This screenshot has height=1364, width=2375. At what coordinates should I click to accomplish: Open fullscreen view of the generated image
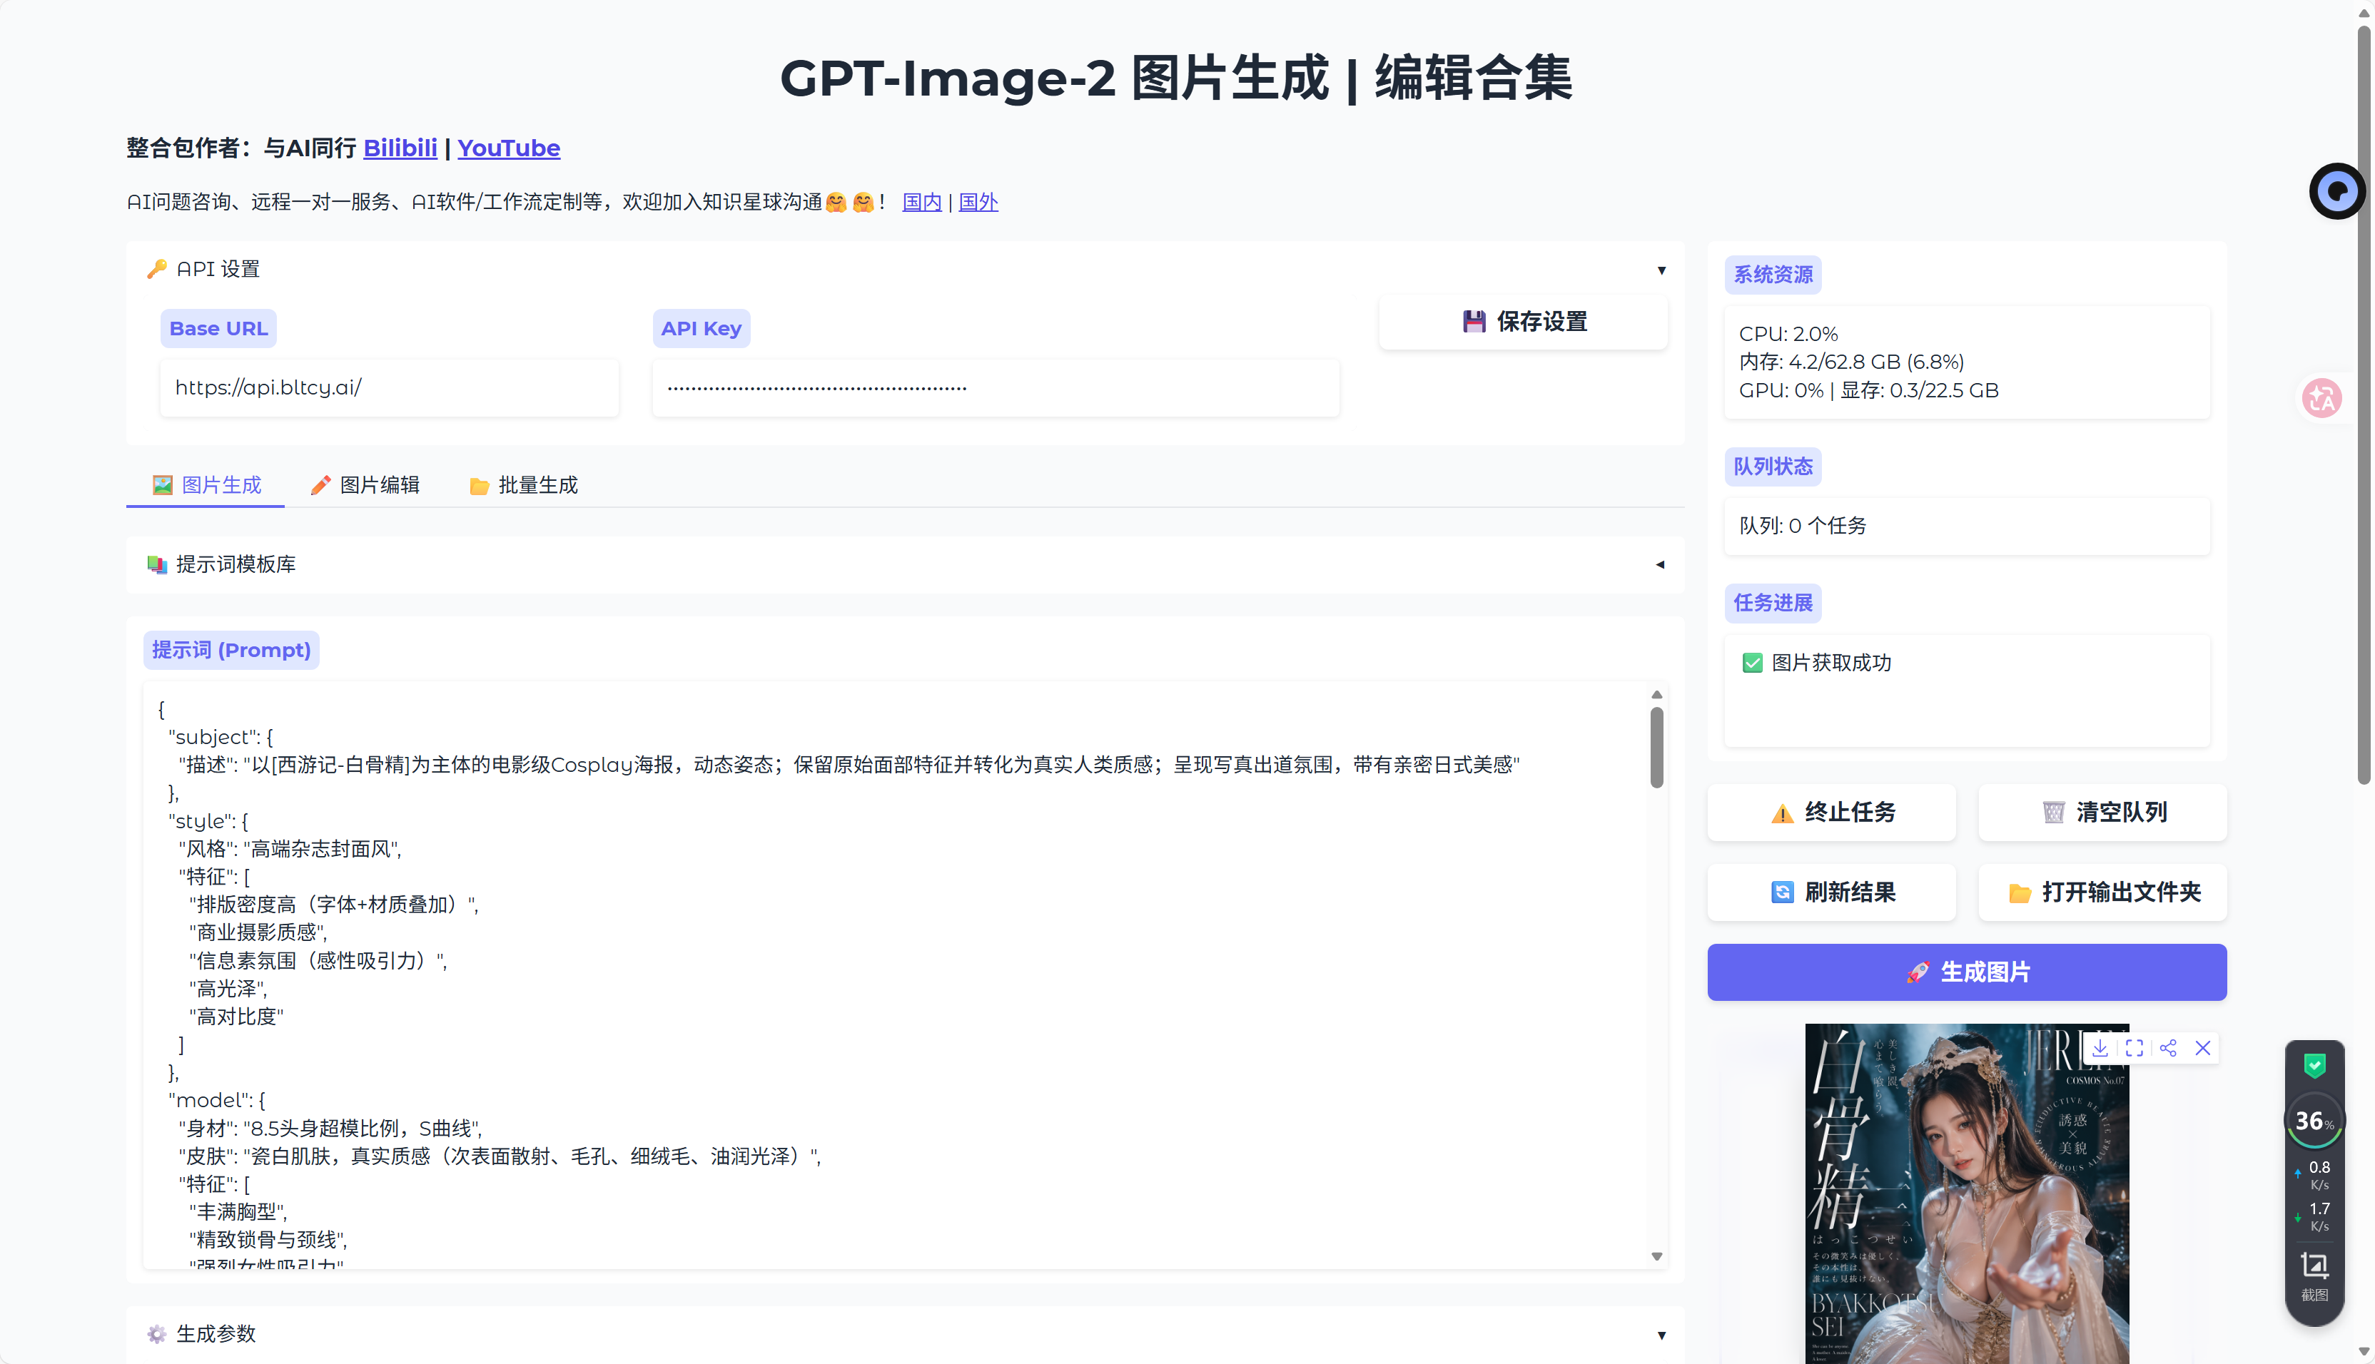pos(2135,1047)
